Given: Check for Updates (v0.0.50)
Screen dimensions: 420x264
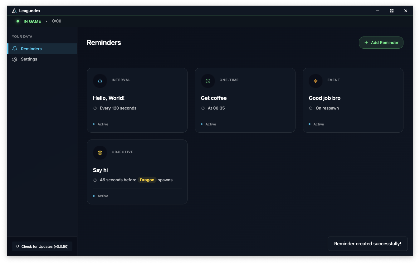Looking at the screenshot, I should tap(42, 246).
